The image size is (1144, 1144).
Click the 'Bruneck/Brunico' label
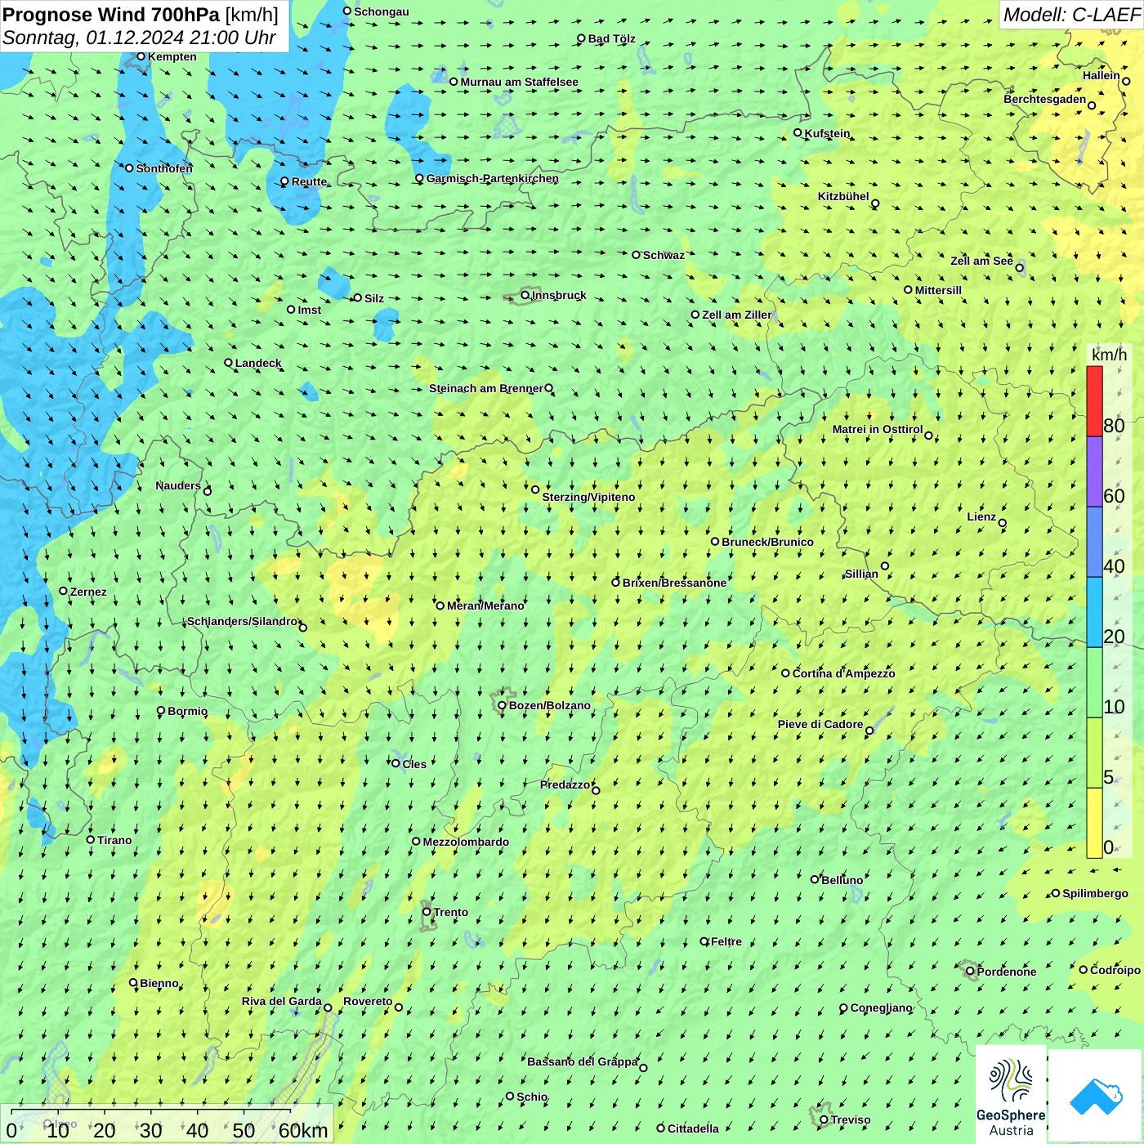pyautogui.click(x=767, y=542)
